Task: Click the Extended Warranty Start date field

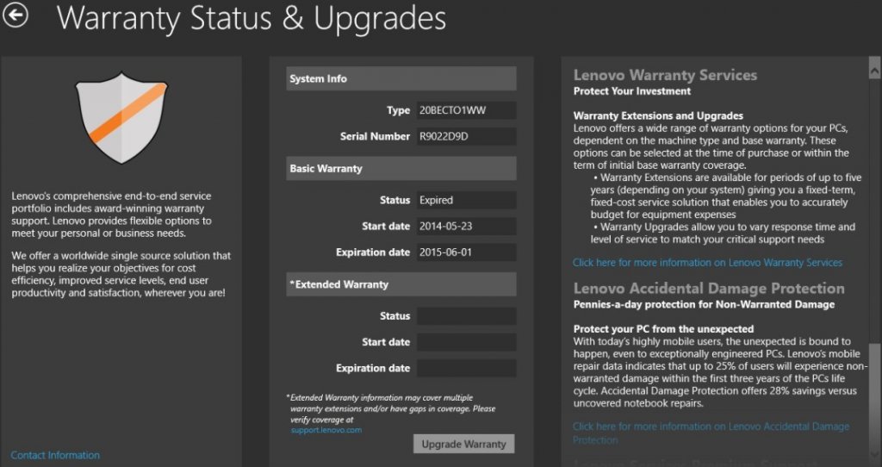Action: (466, 342)
